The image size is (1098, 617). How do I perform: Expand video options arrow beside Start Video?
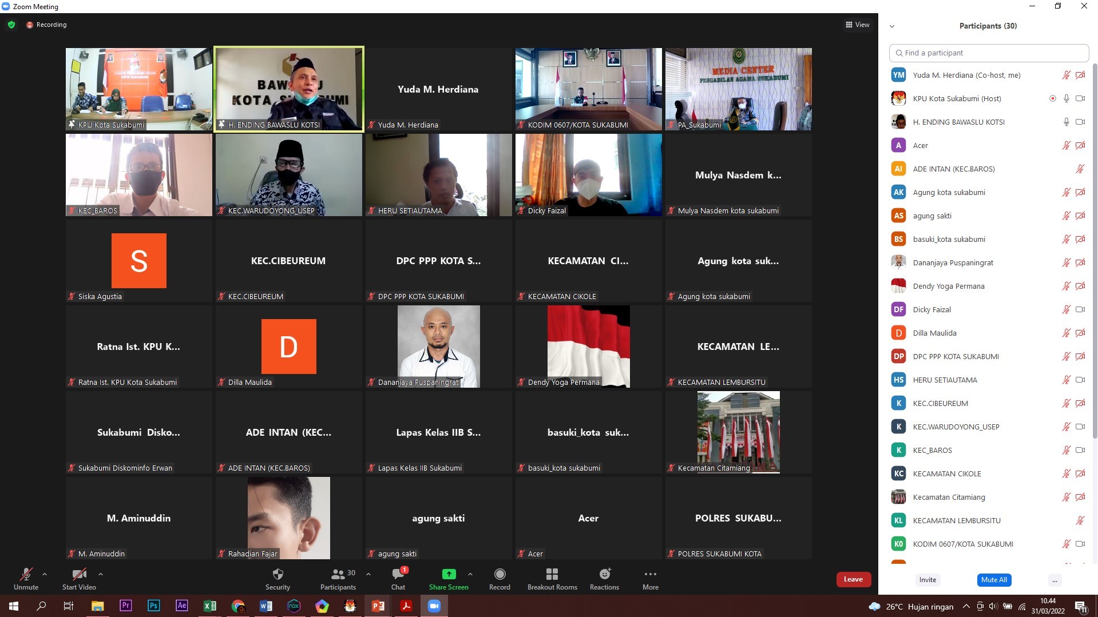[101, 574]
